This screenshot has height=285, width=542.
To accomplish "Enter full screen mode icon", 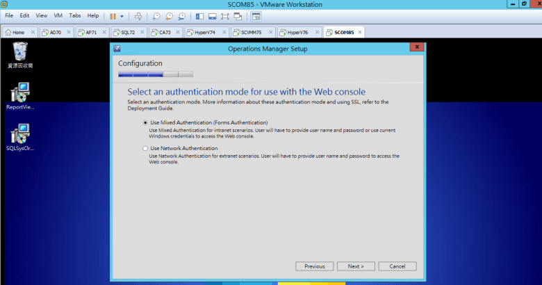I will point(225,15).
